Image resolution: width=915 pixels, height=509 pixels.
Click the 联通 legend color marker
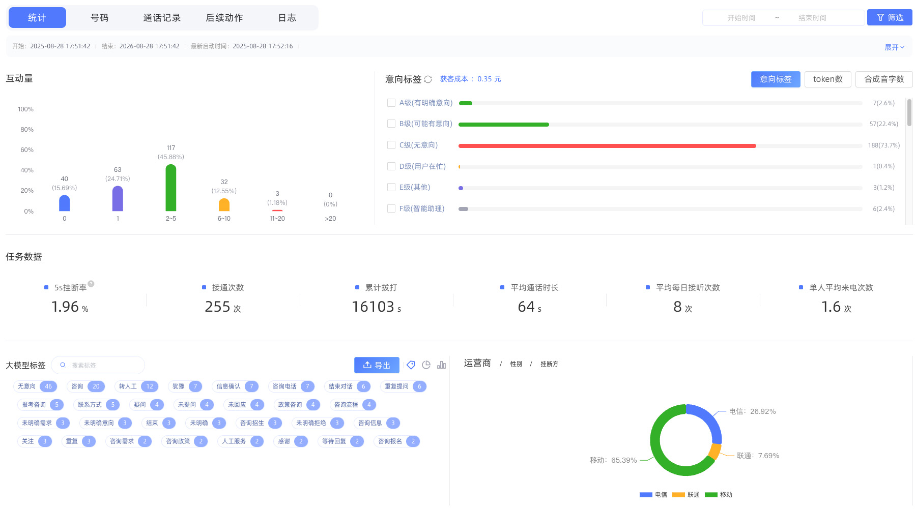point(678,495)
